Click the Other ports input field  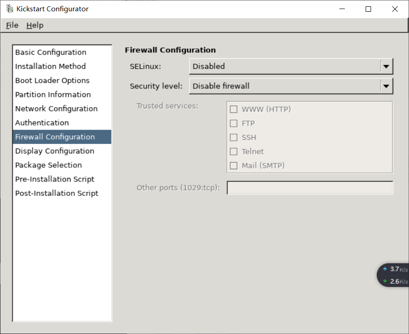coord(310,188)
